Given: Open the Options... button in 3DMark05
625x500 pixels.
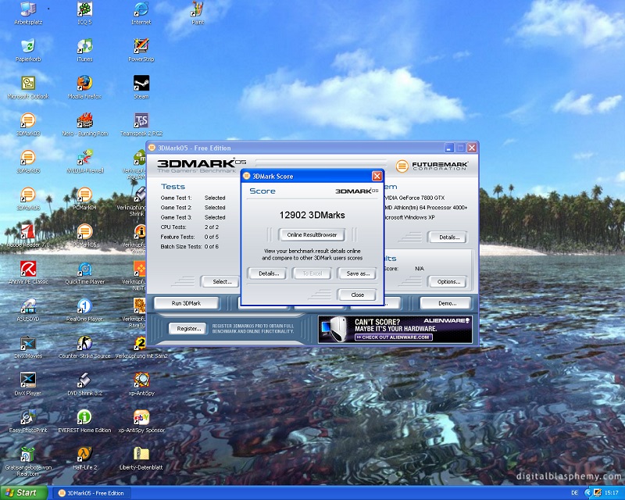Looking at the screenshot, I should (448, 281).
